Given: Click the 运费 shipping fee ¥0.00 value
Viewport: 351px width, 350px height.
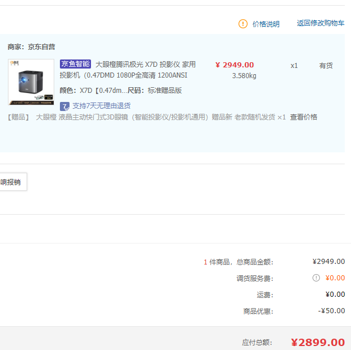Looking at the screenshot, I should [x=335, y=294].
